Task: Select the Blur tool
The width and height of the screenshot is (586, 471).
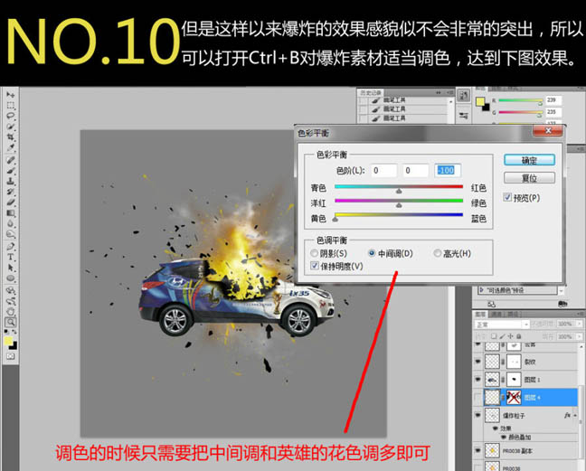Action: [x=11, y=224]
